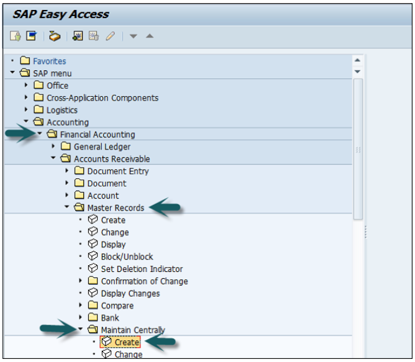Click scrollbar down arrow of tree
The width and height of the screenshot is (415, 362).
click(358, 71)
